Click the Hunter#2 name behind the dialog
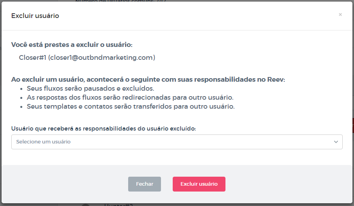The image size is (354, 206). (119, 204)
